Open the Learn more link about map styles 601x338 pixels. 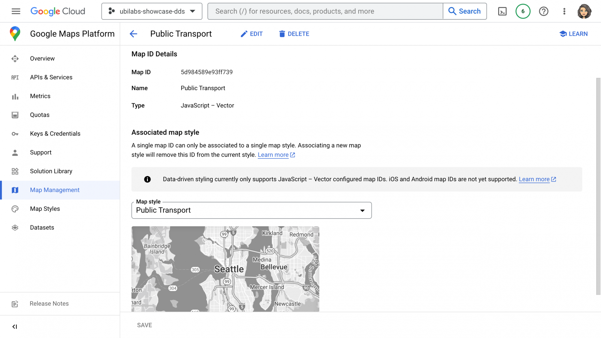pyautogui.click(x=273, y=155)
